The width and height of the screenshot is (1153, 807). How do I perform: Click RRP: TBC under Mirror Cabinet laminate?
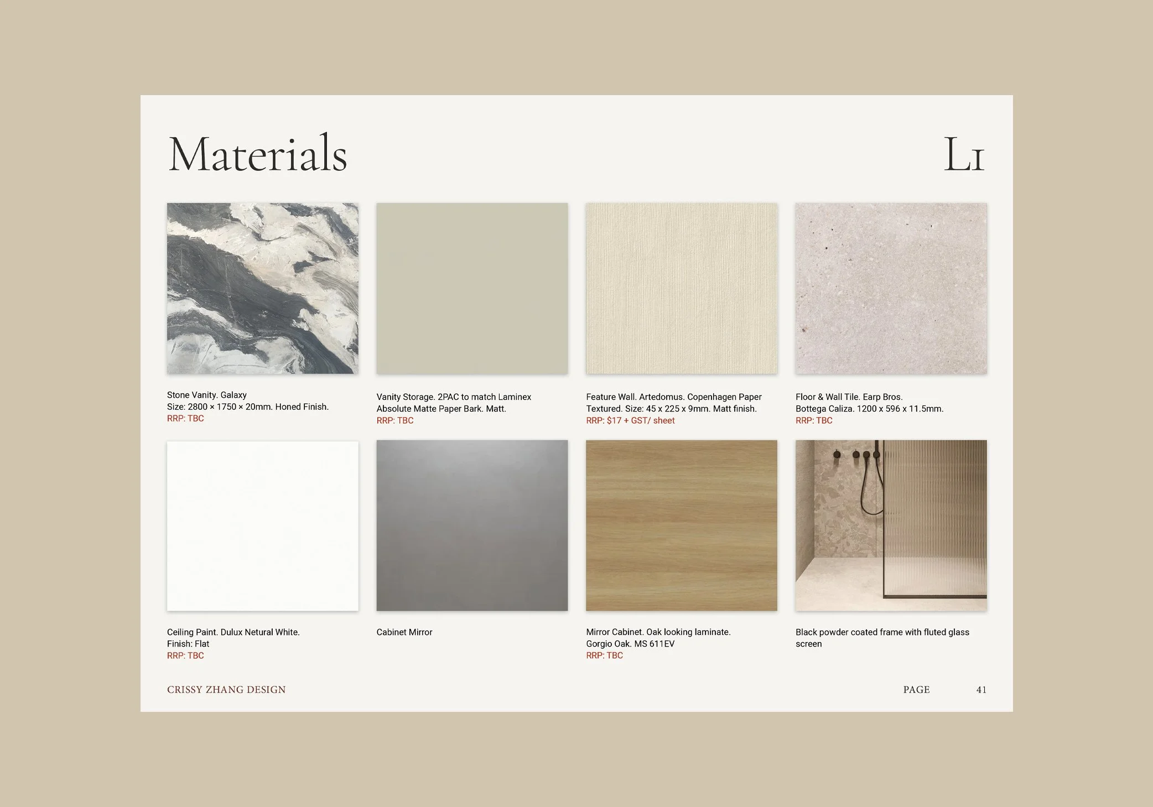[x=604, y=655]
